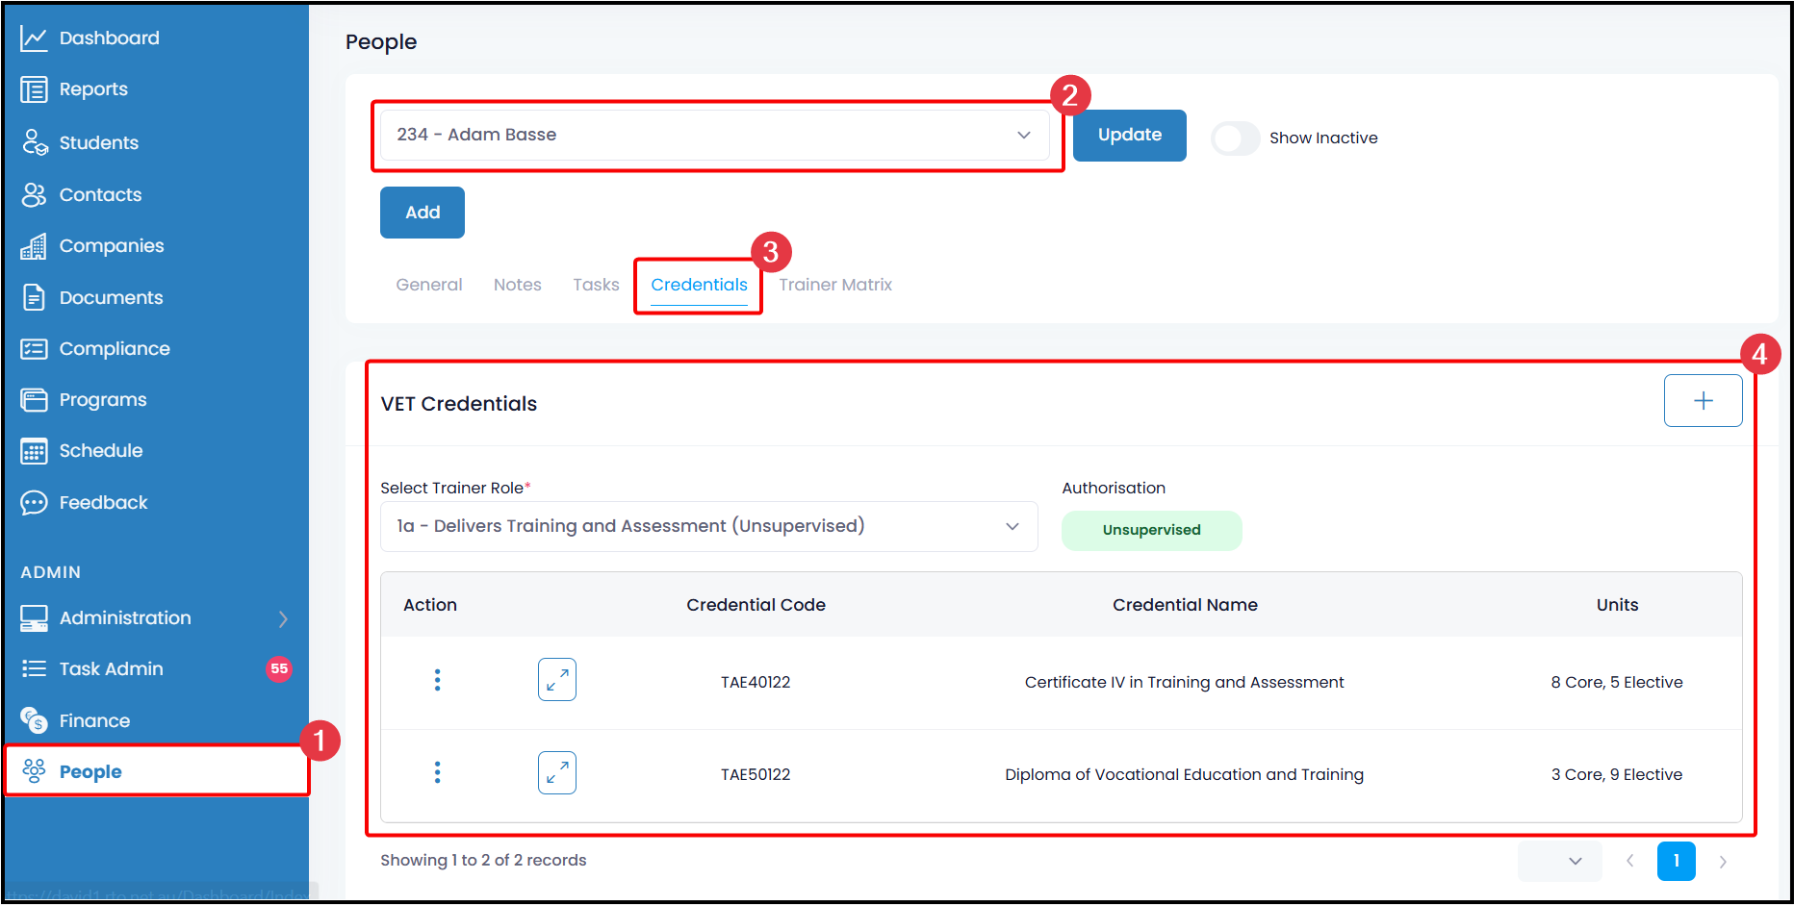Click the "3 Core, 9 Elective" units cell
Viewport: 1794px width, 905px height.
pos(1617,775)
